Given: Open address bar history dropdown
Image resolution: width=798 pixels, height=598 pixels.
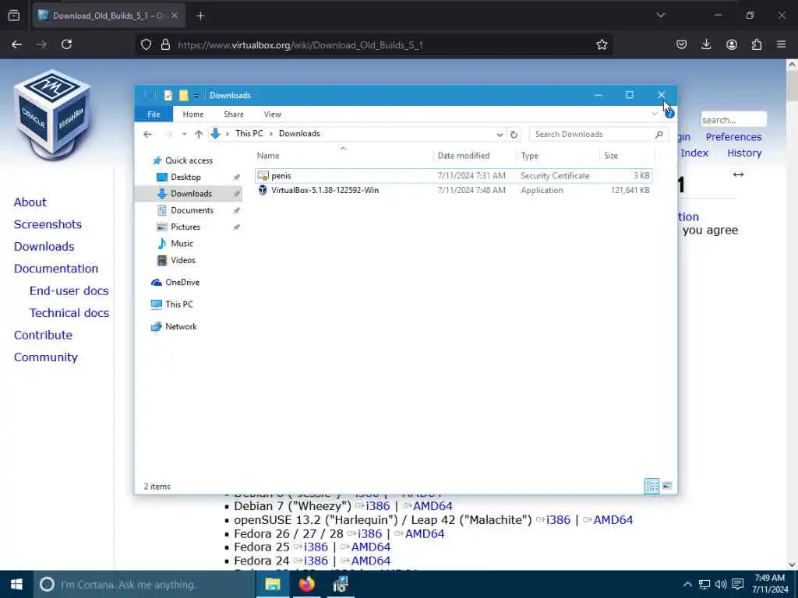Looking at the screenshot, I should (x=500, y=134).
